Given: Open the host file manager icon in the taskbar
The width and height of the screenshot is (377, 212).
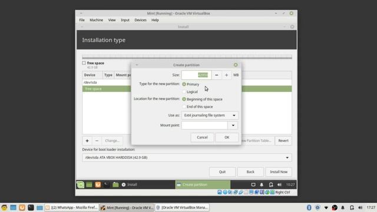Looking at the screenshot, I should tap(39, 207).
